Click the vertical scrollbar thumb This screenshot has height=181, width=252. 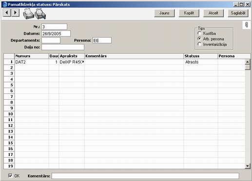(x=248, y=67)
